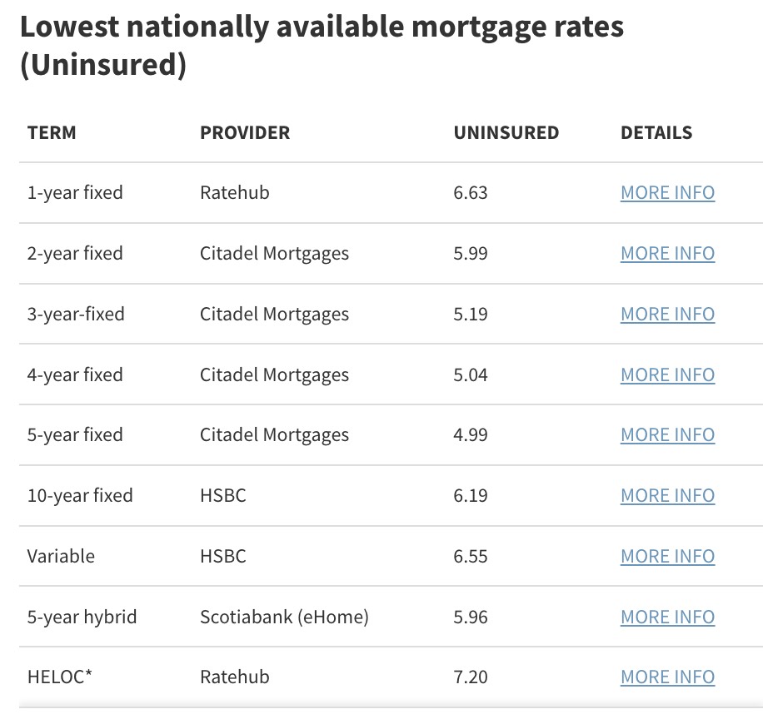
Task: Open MORE INFO for 2-year fixed rate
Action: tap(667, 254)
